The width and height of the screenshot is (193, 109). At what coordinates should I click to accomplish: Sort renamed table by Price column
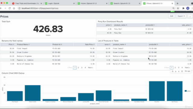coord(11,45)
